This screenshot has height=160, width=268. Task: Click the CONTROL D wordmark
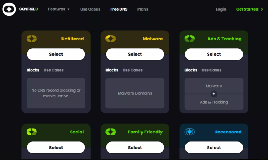point(28,9)
